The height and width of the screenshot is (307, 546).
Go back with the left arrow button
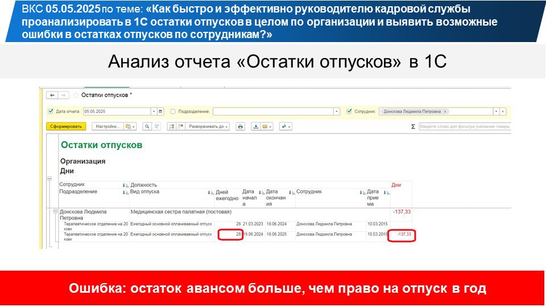point(52,95)
